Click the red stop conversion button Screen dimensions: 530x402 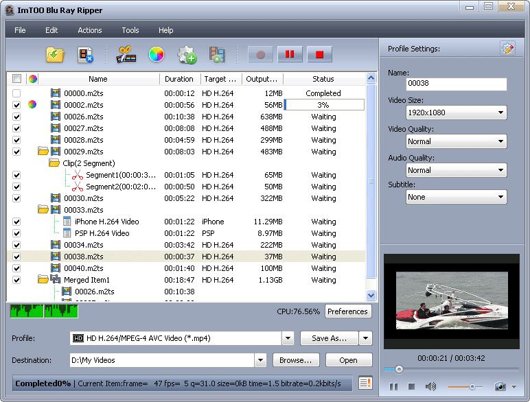point(320,55)
